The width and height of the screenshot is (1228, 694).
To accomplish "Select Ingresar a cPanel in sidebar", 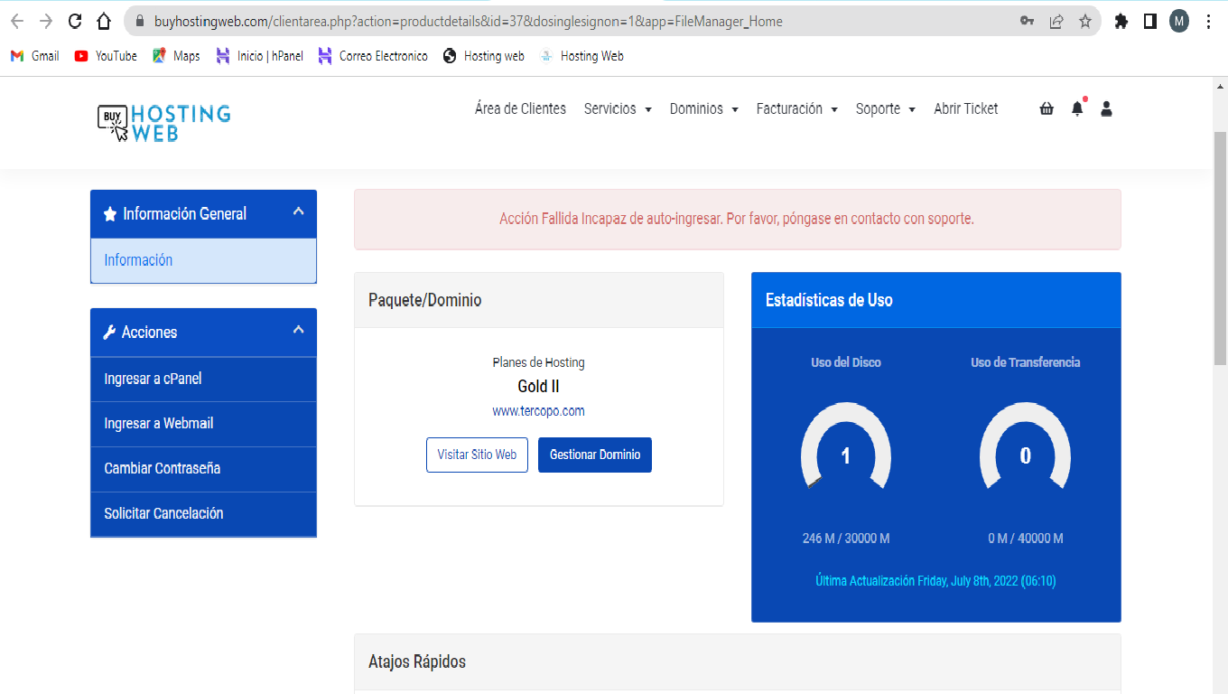I will [x=153, y=379].
